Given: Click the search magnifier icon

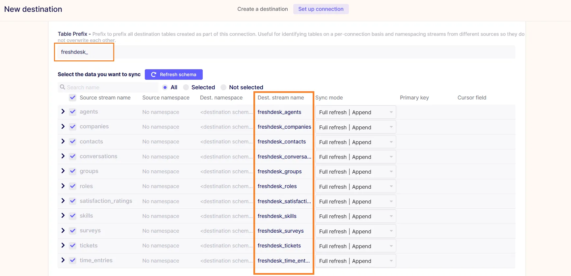Looking at the screenshot, I should click(62, 87).
